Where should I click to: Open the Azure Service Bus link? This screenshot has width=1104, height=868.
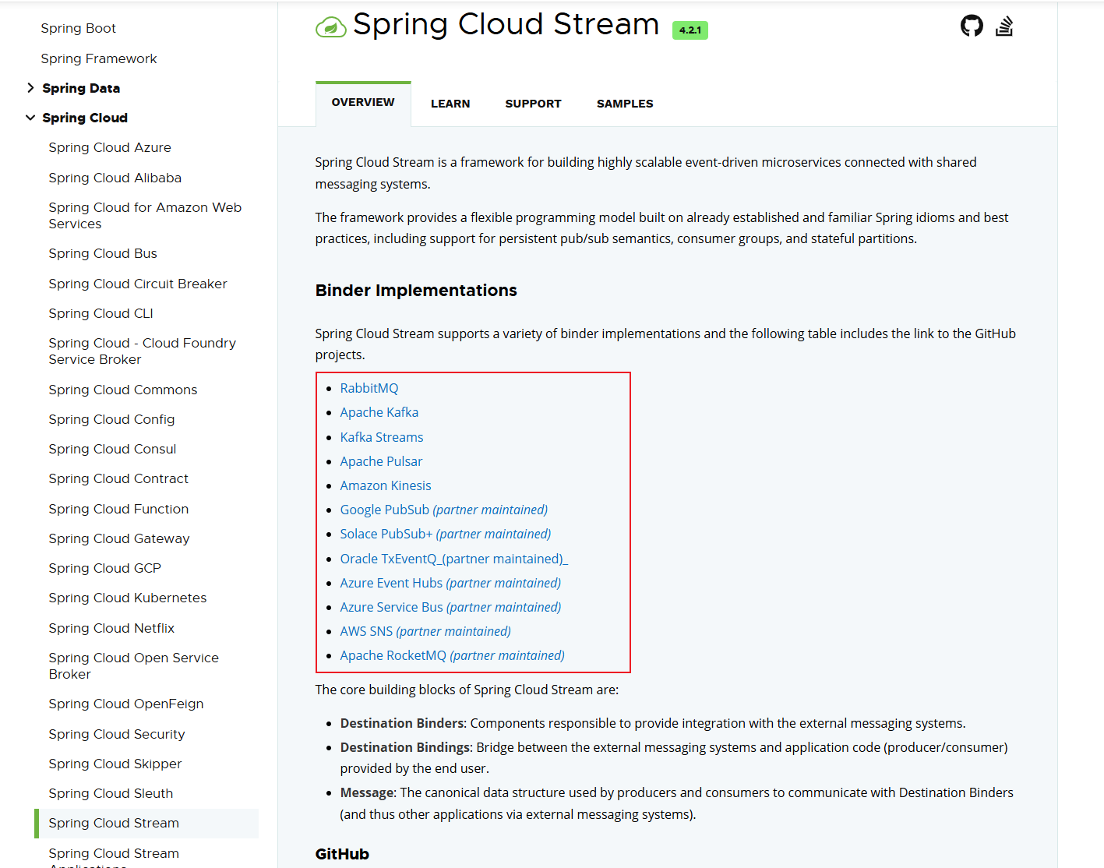coord(450,607)
